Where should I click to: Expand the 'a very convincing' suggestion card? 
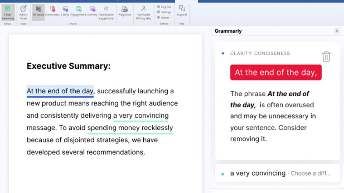[x=277, y=173]
